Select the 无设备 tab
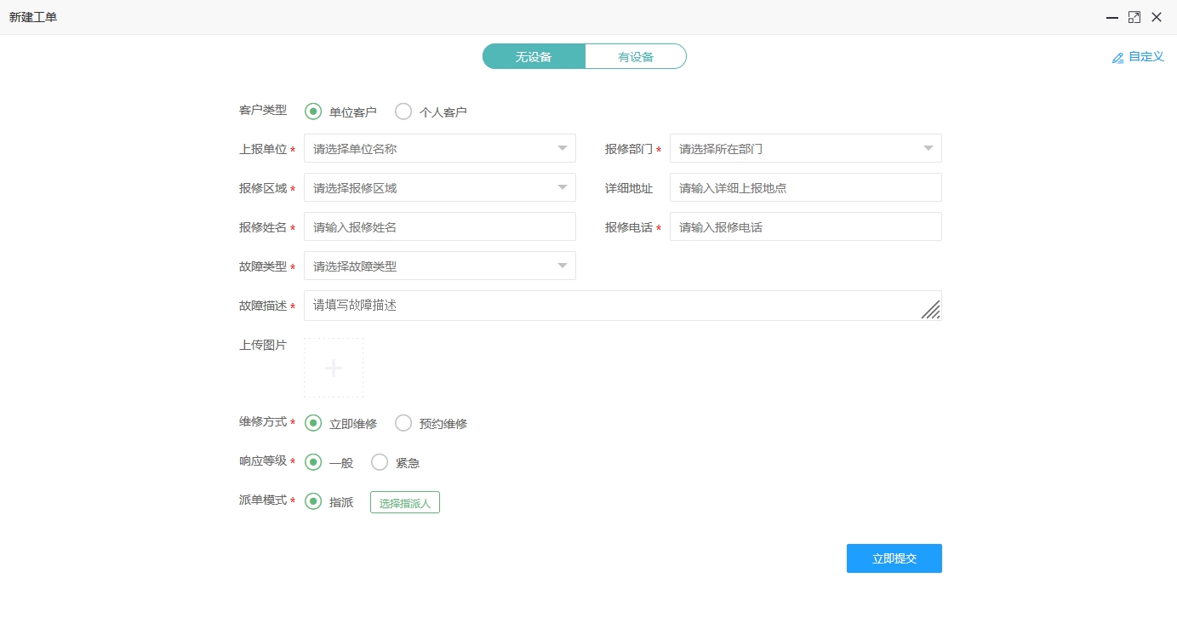The height and width of the screenshot is (618, 1177). 534,57
